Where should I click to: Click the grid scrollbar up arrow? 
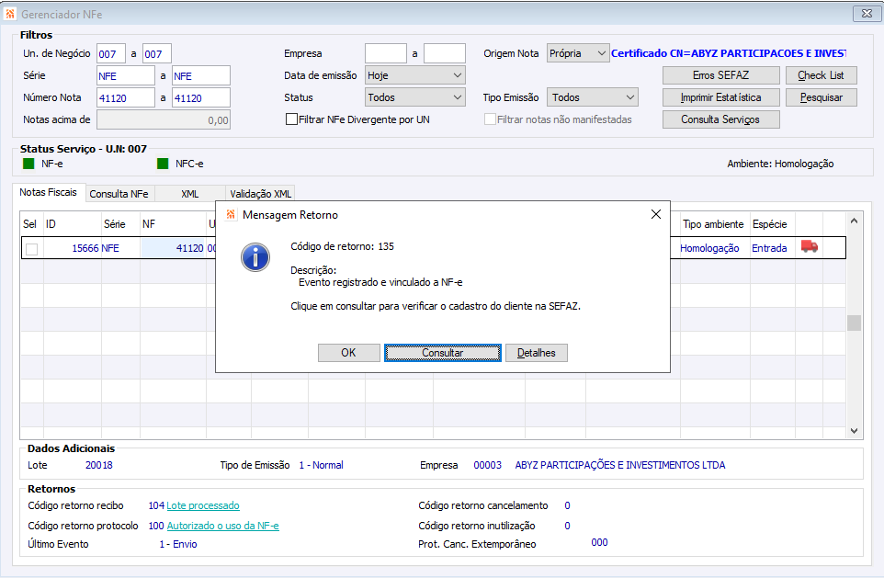pyautogui.click(x=854, y=221)
